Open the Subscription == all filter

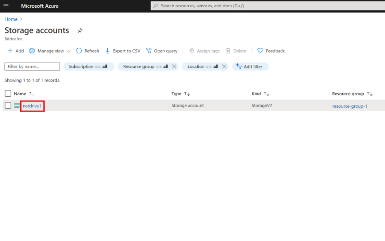[89, 66]
